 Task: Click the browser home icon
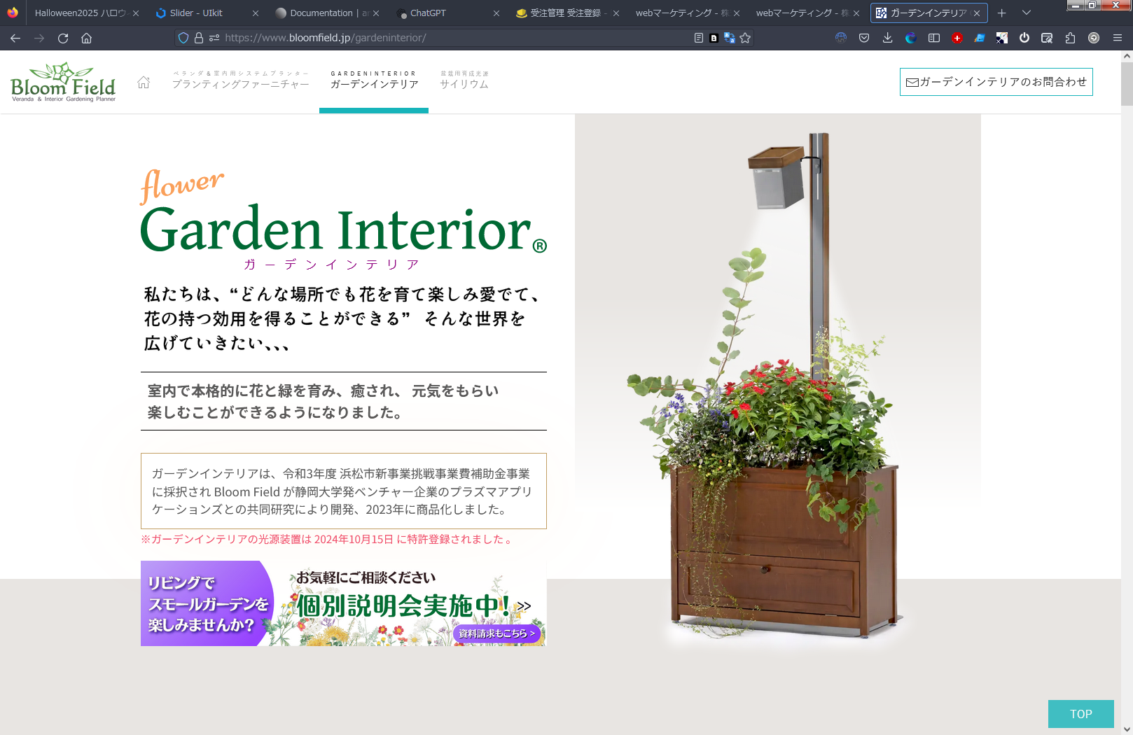pyautogui.click(x=86, y=38)
